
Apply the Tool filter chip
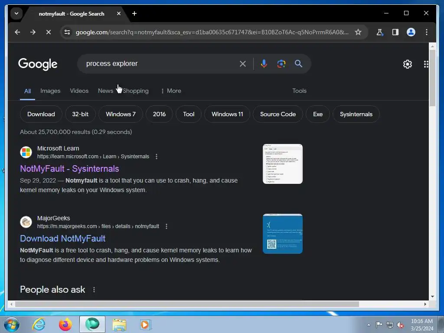(x=189, y=114)
